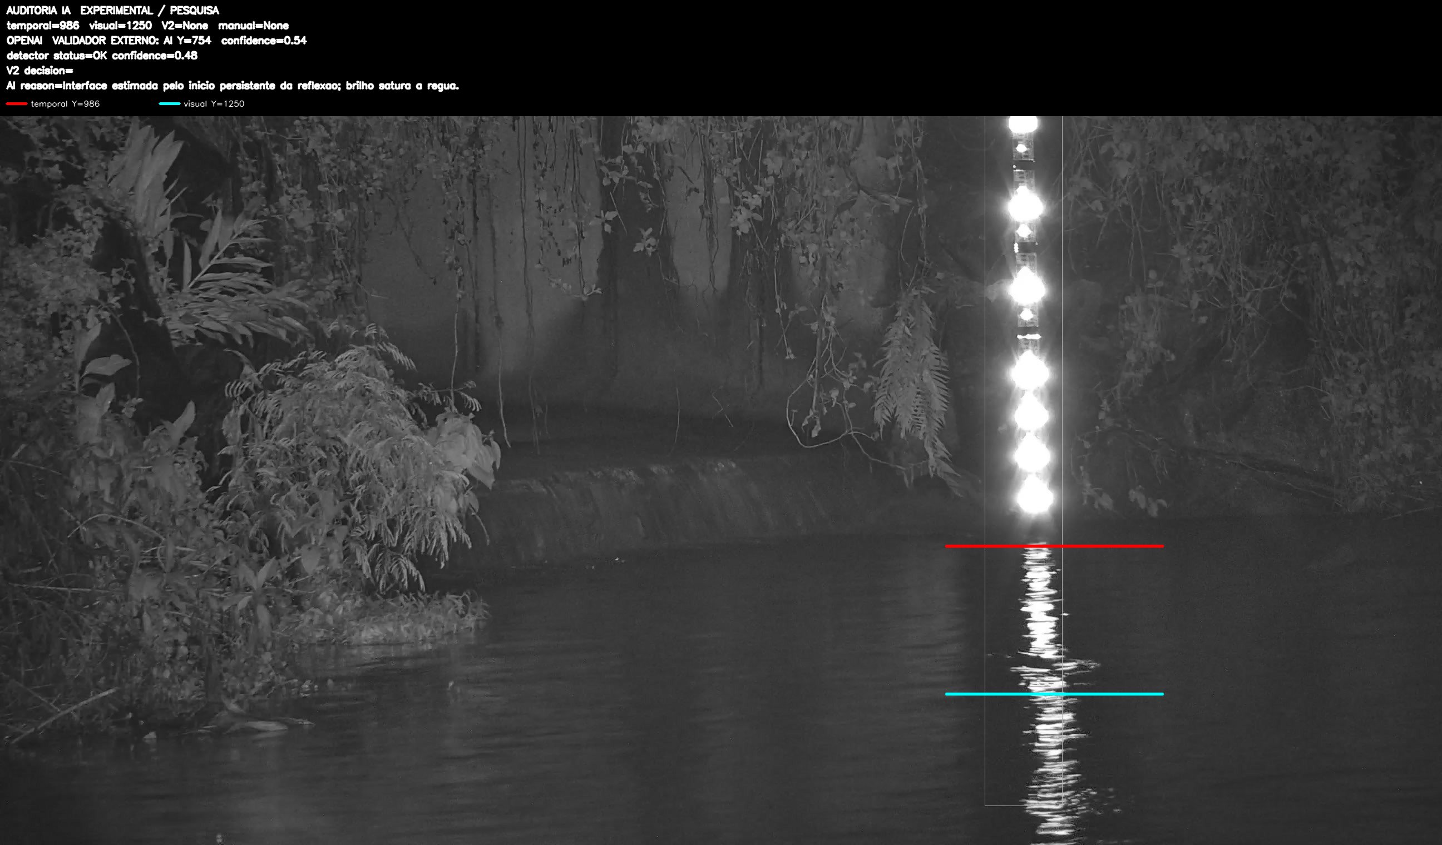Click the 'AI reason=Interface estimada...' text line
The width and height of the screenshot is (1442, 845).
pos(233,86)
